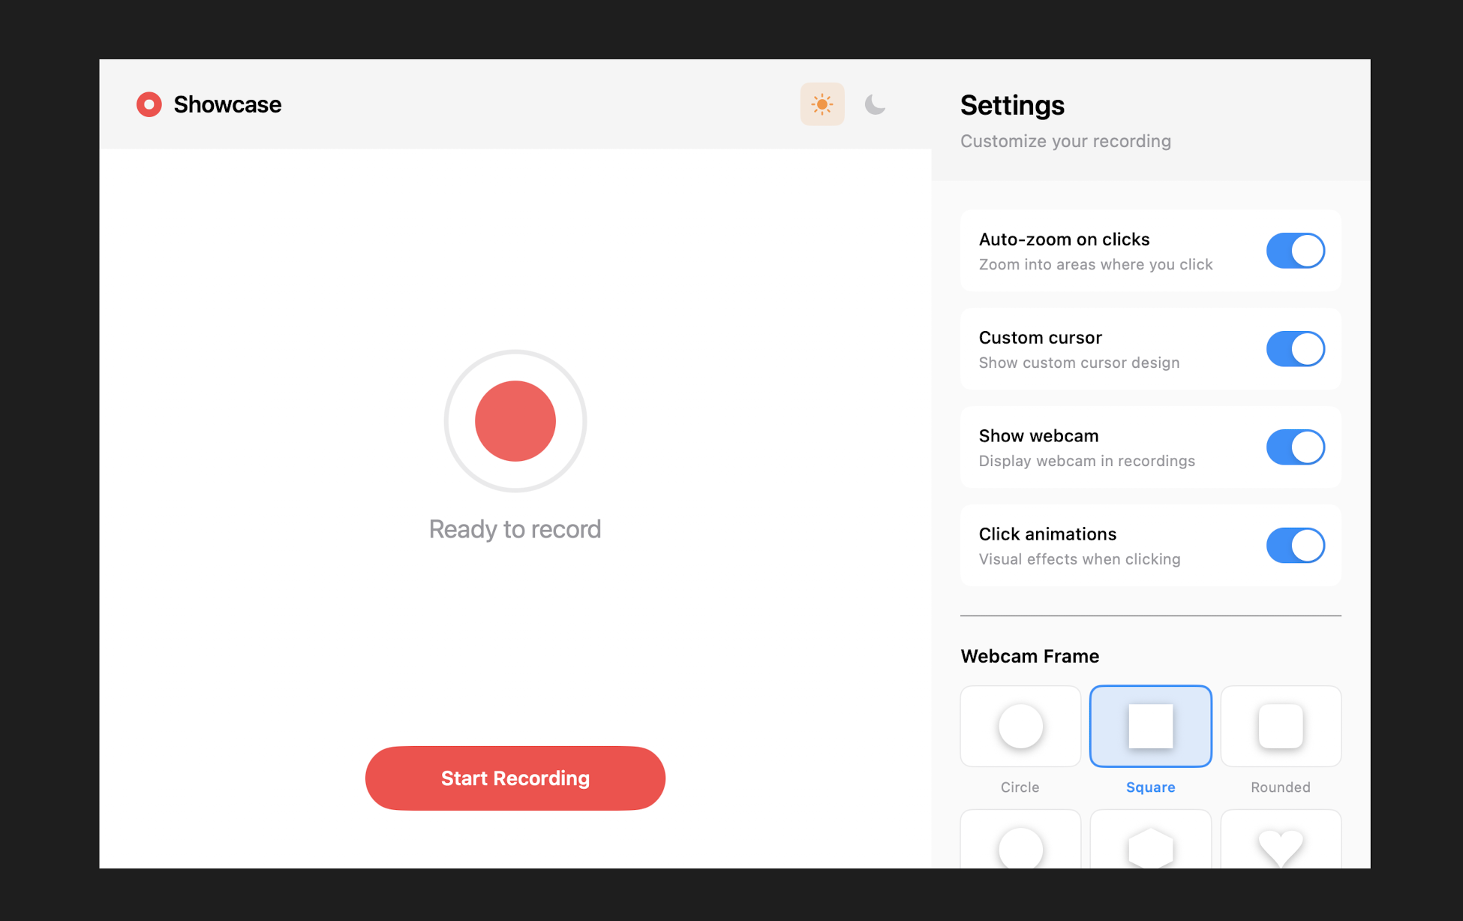Disable Show webcam
1463x921 pixels.
(1295, 447)
